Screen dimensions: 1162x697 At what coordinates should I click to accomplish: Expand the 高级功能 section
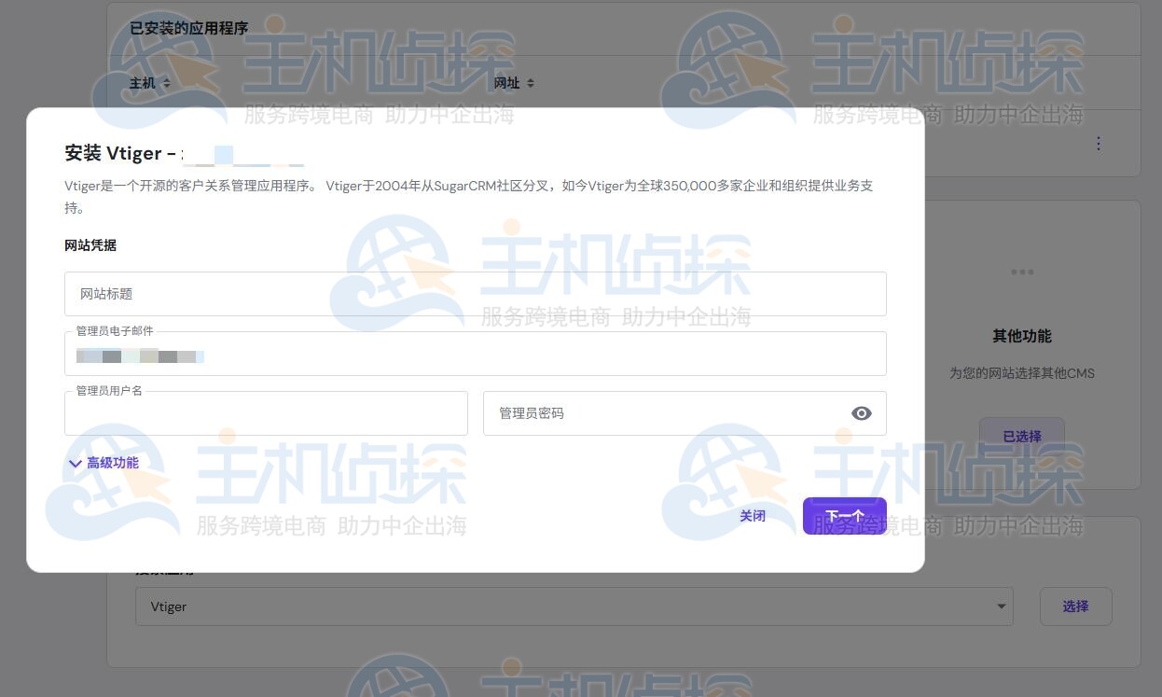tap(112, 463)
